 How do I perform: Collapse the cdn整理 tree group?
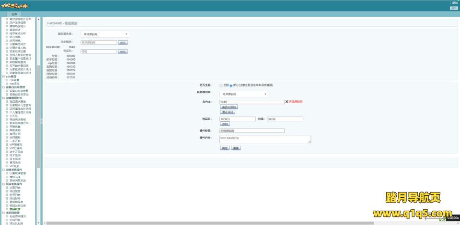(3, 76)
